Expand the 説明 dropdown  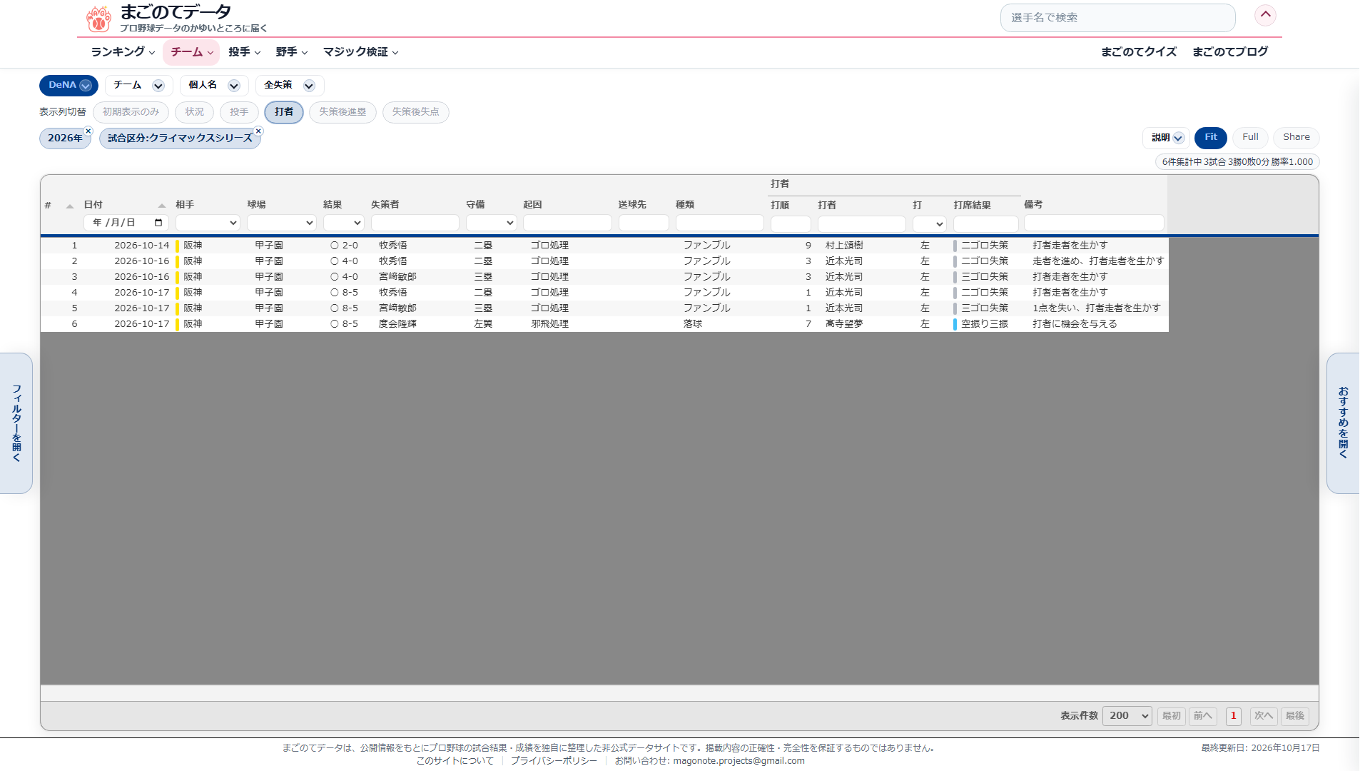1167,138
